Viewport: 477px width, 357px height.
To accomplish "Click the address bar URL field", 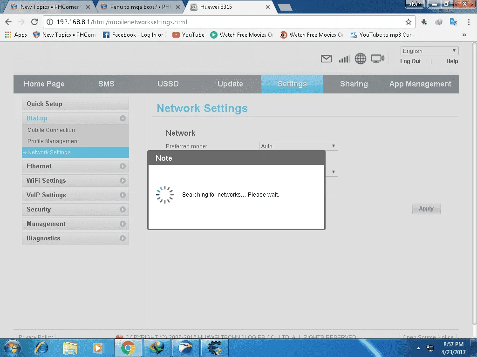I will 228,22.
